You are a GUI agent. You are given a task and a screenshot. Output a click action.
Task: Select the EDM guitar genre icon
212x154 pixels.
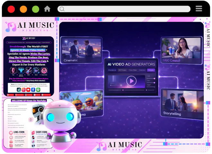point(29,71)
